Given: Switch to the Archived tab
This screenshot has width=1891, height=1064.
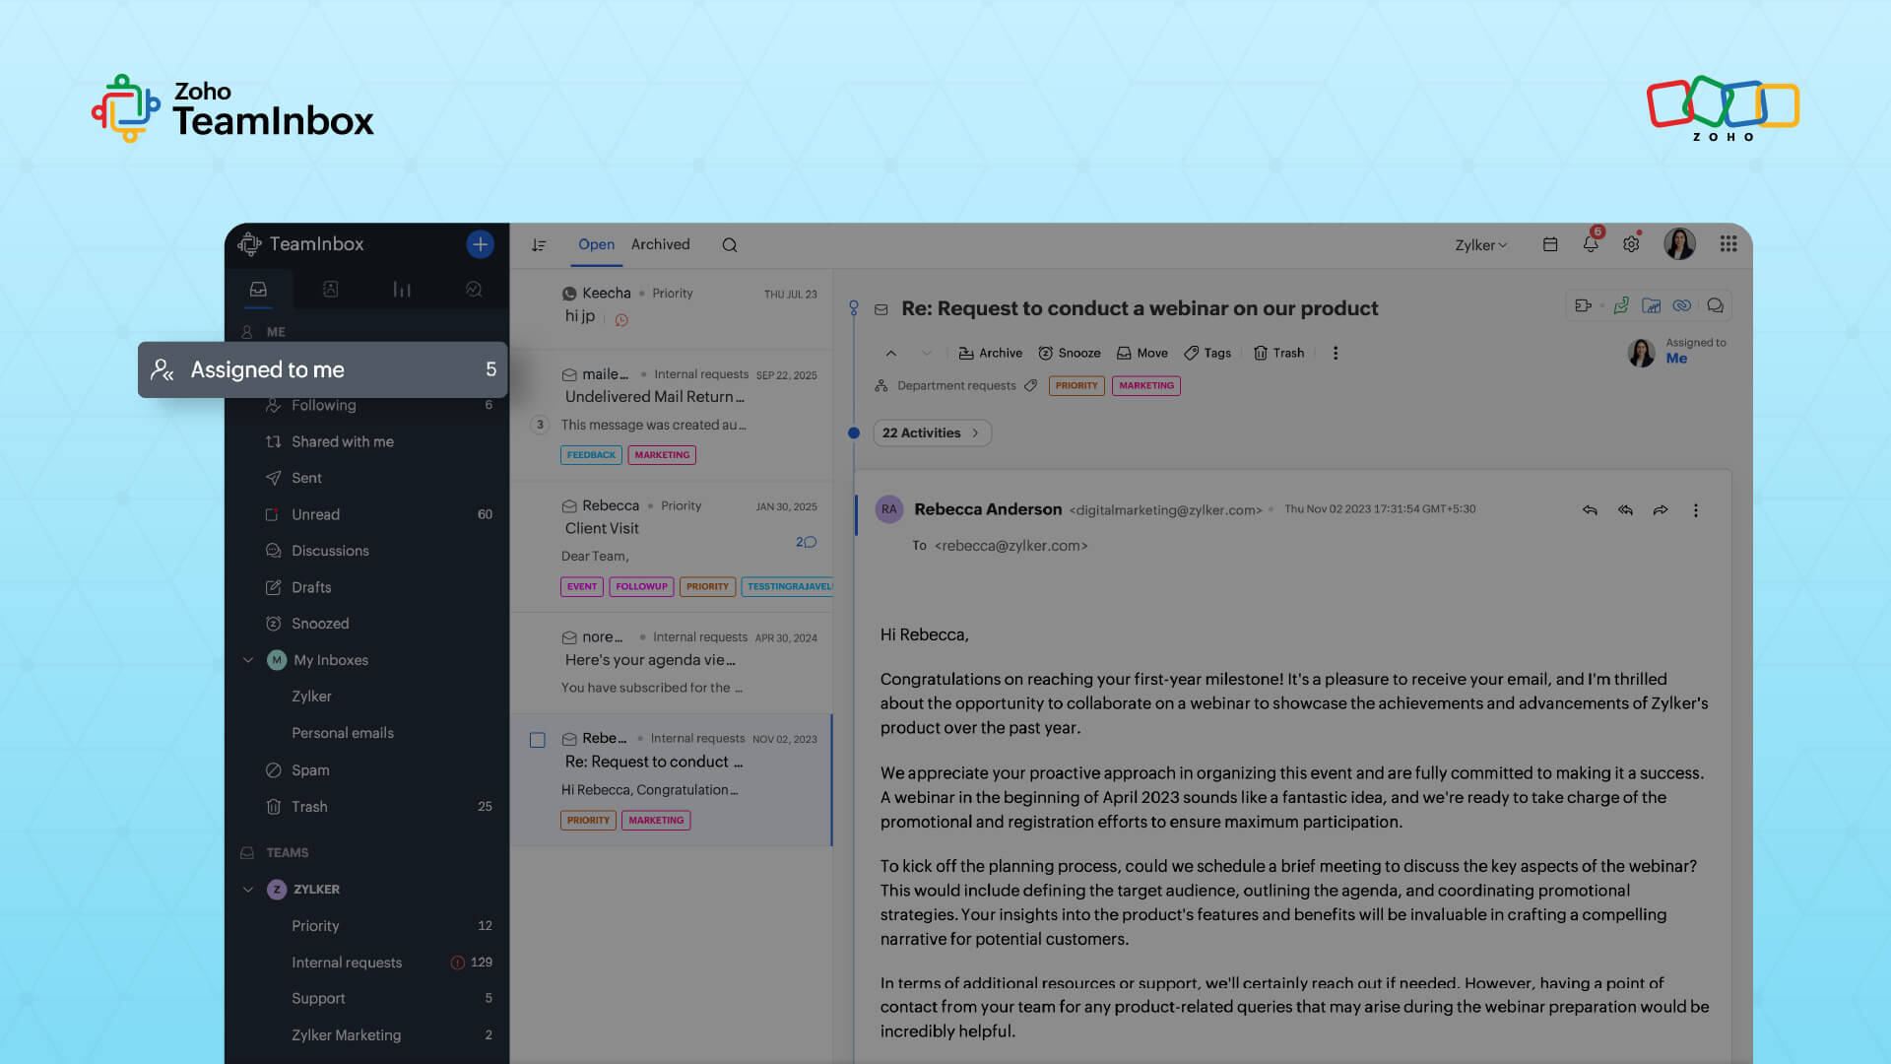Looking at the screenshot, I should [660, 244].
